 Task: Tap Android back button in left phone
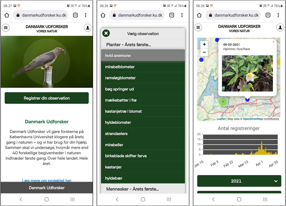coord(21,199)
